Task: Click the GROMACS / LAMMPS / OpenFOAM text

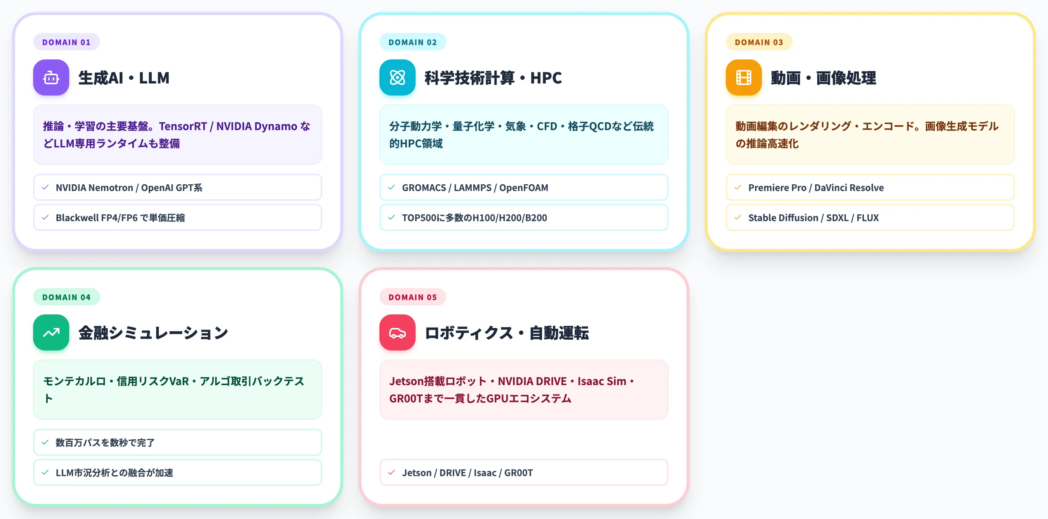Action: coord(475,188)
